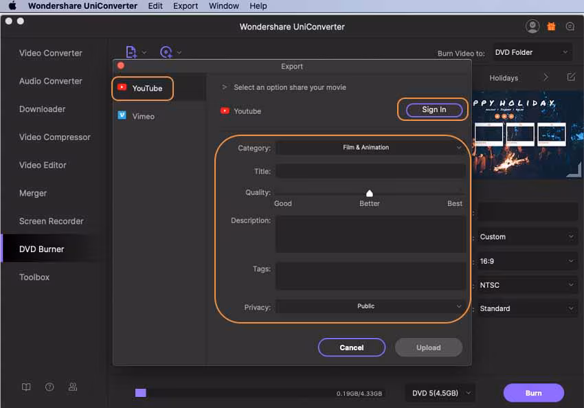Open the feedback chat bubble icon
584x408 pixels.
(x=570, y=26)
